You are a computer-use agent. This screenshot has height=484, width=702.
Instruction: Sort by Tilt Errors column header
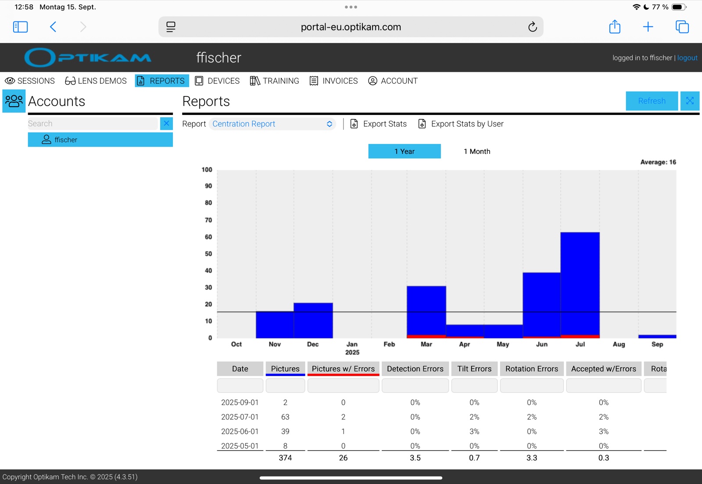coord(474,369)
